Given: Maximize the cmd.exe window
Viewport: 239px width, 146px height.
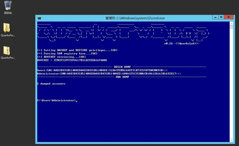Looking at the screenshot, I should (x=221, y=17).
